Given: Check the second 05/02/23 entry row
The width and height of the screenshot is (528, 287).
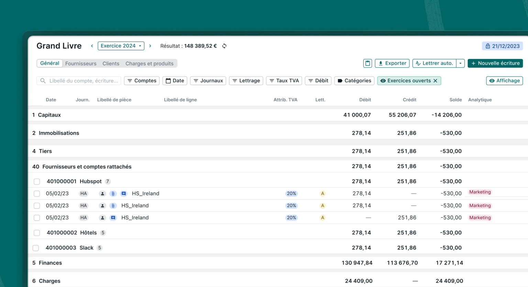Looking at the screenshot, I should pos(37,206).
